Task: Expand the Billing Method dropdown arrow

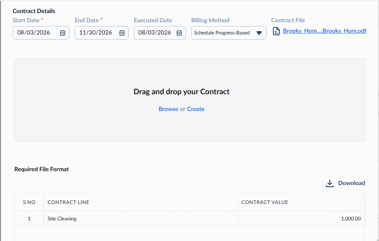Action: coord(259,33)
